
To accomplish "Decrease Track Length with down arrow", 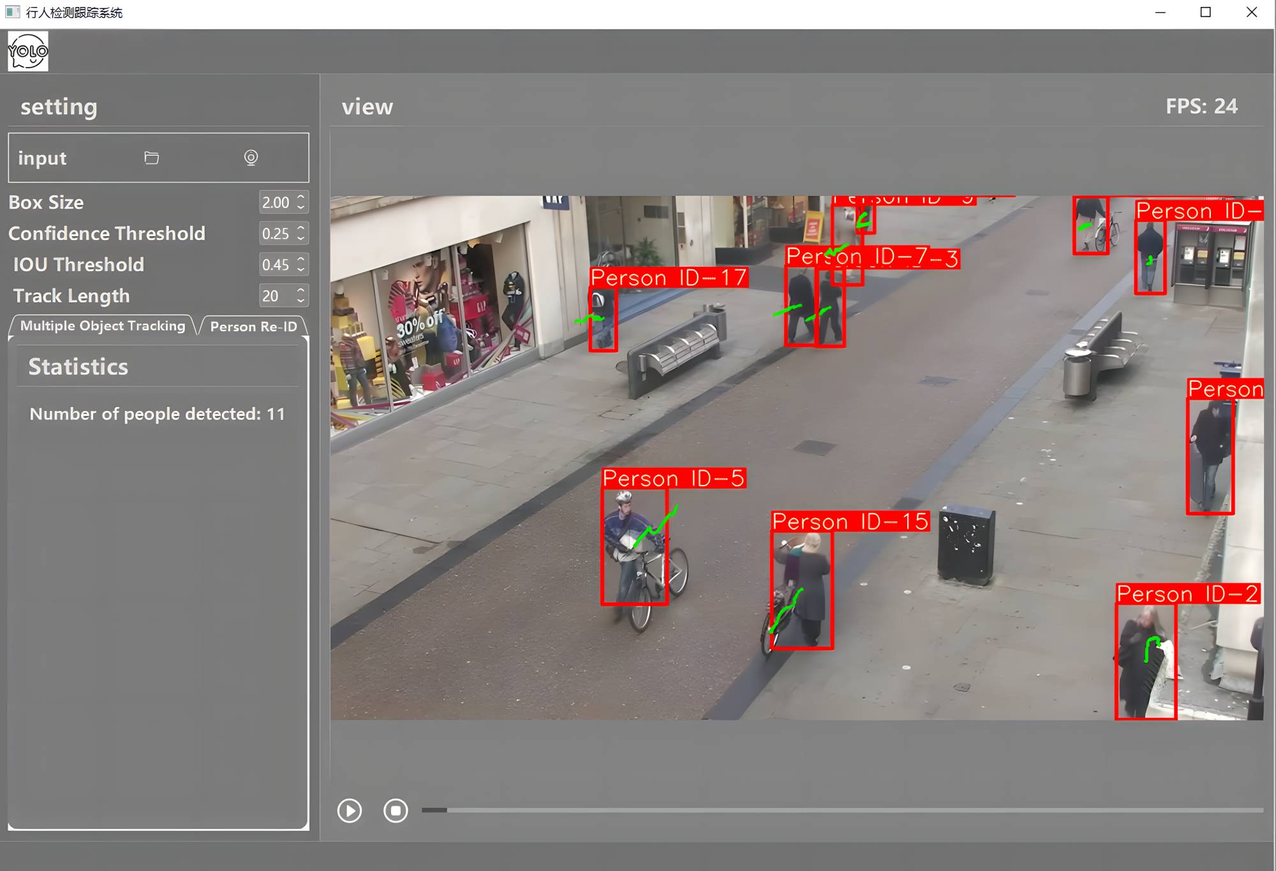I will point(301,301).
